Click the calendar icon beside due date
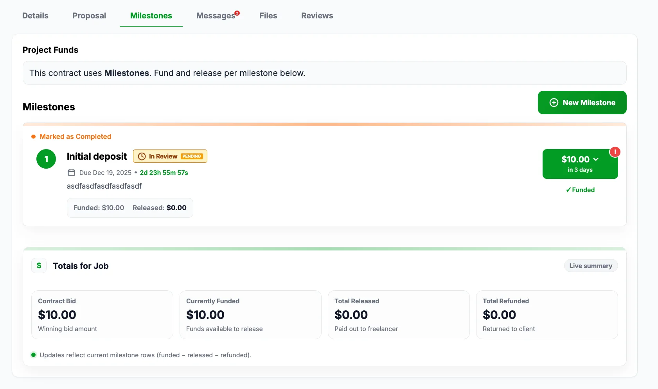This screenshot has width=658, height=389. [x=71, y=173]
